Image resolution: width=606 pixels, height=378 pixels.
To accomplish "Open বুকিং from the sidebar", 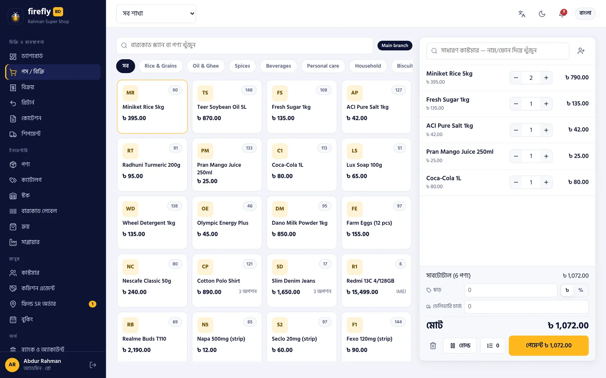I will pyautogui.click(x=53, y=319).
